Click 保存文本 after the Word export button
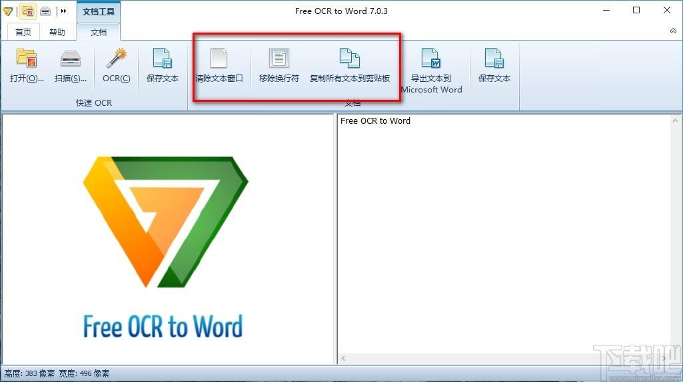This screenshot has width=683, height=382. pyautogui.click(x=494, y=65)
